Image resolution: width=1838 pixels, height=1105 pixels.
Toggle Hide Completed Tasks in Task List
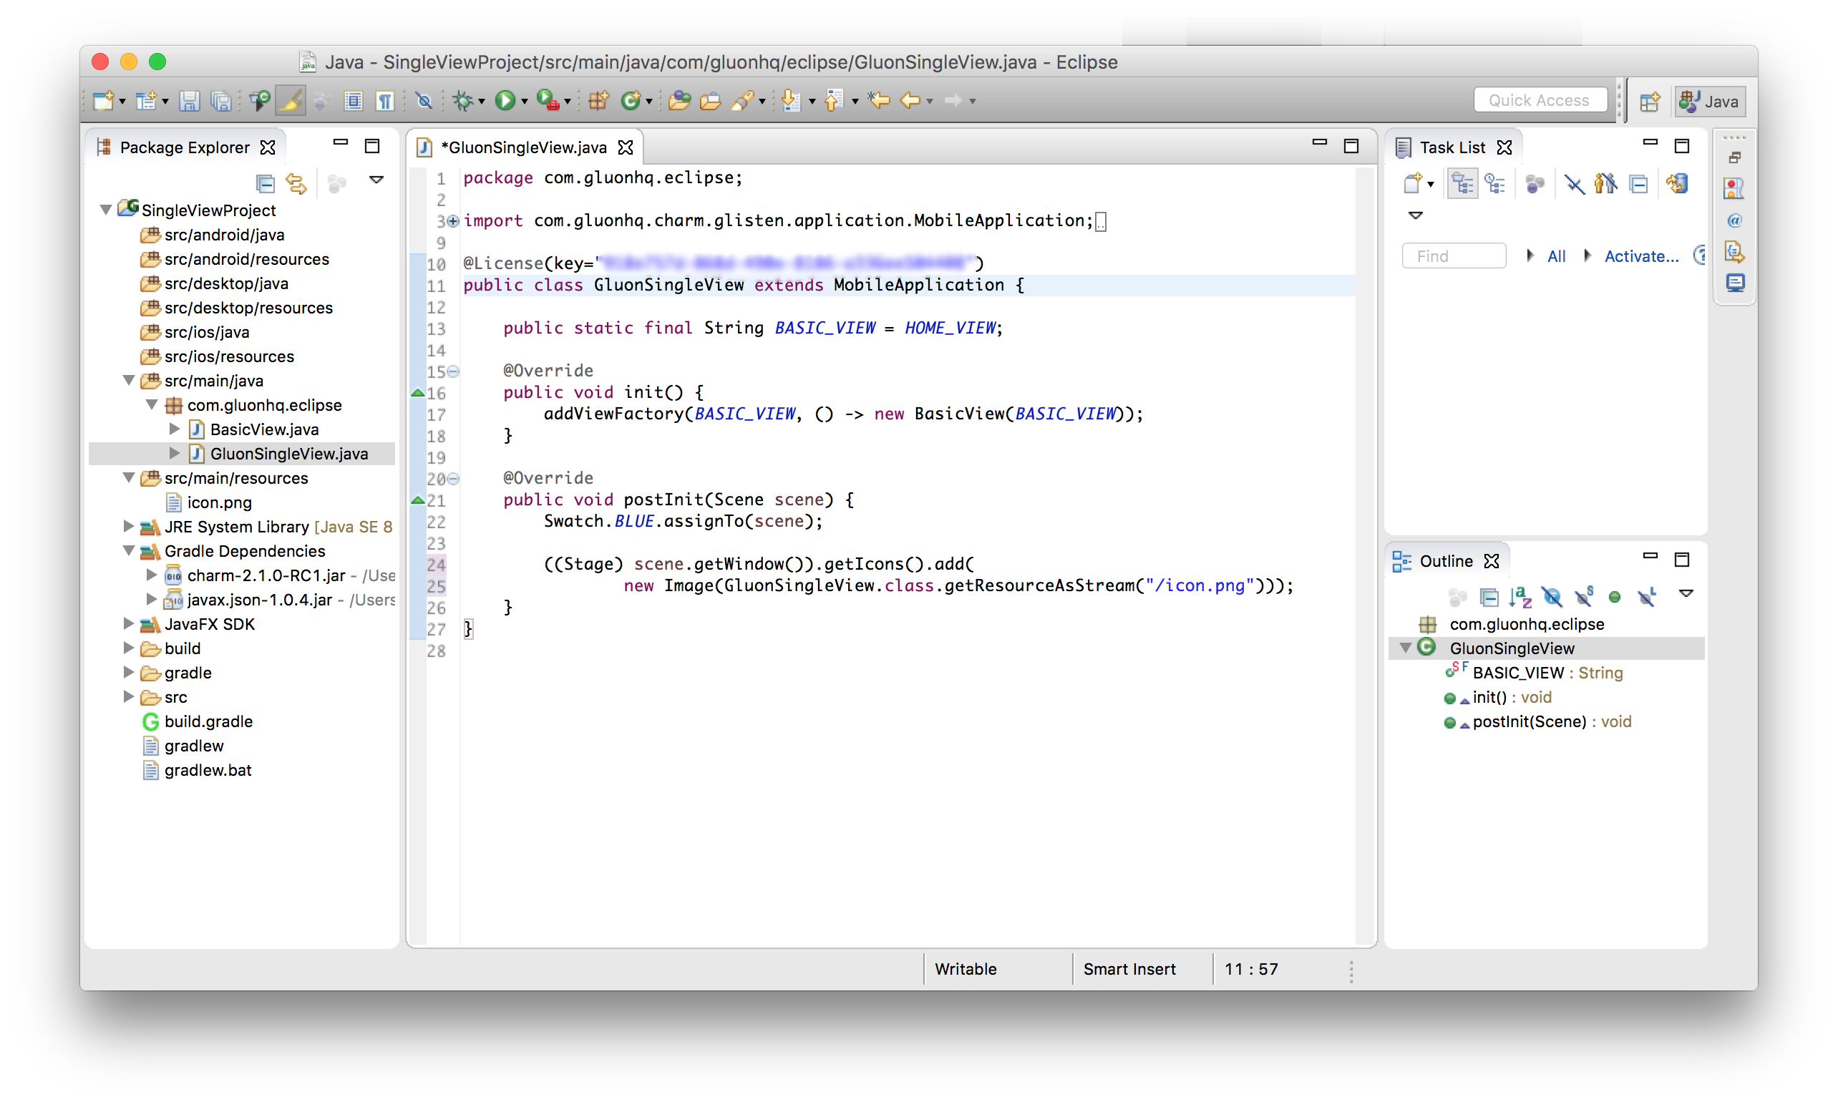[1574, 183]
